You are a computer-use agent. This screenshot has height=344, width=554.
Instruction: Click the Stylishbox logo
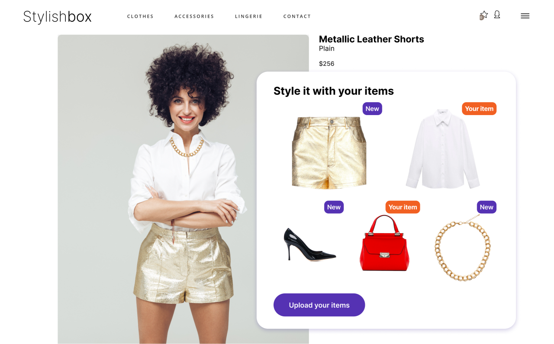[x=58, y=16]
